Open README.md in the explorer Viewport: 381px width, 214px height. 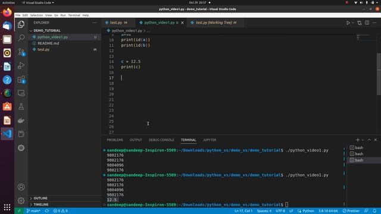65,43
